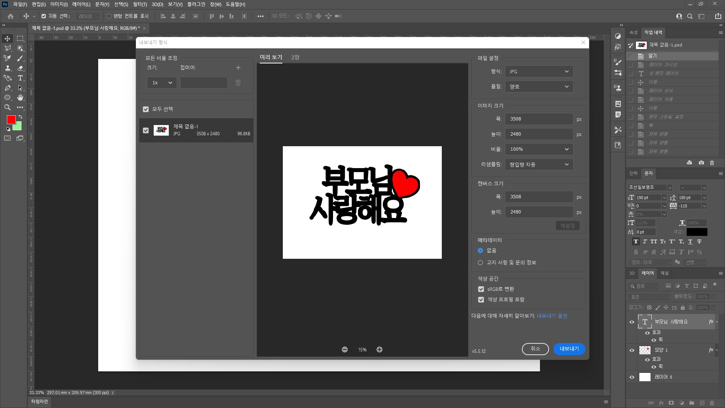Open the 품질 quality dropdown
Image resolution: width=725 pixels, height=408 pixels.
pos(539,87)
